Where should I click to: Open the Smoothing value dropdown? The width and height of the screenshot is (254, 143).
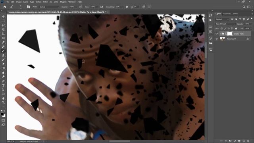coord(122,7)
